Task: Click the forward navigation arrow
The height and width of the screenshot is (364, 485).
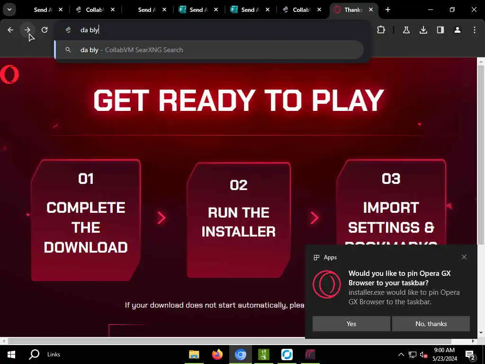Action: coord(27,30)
